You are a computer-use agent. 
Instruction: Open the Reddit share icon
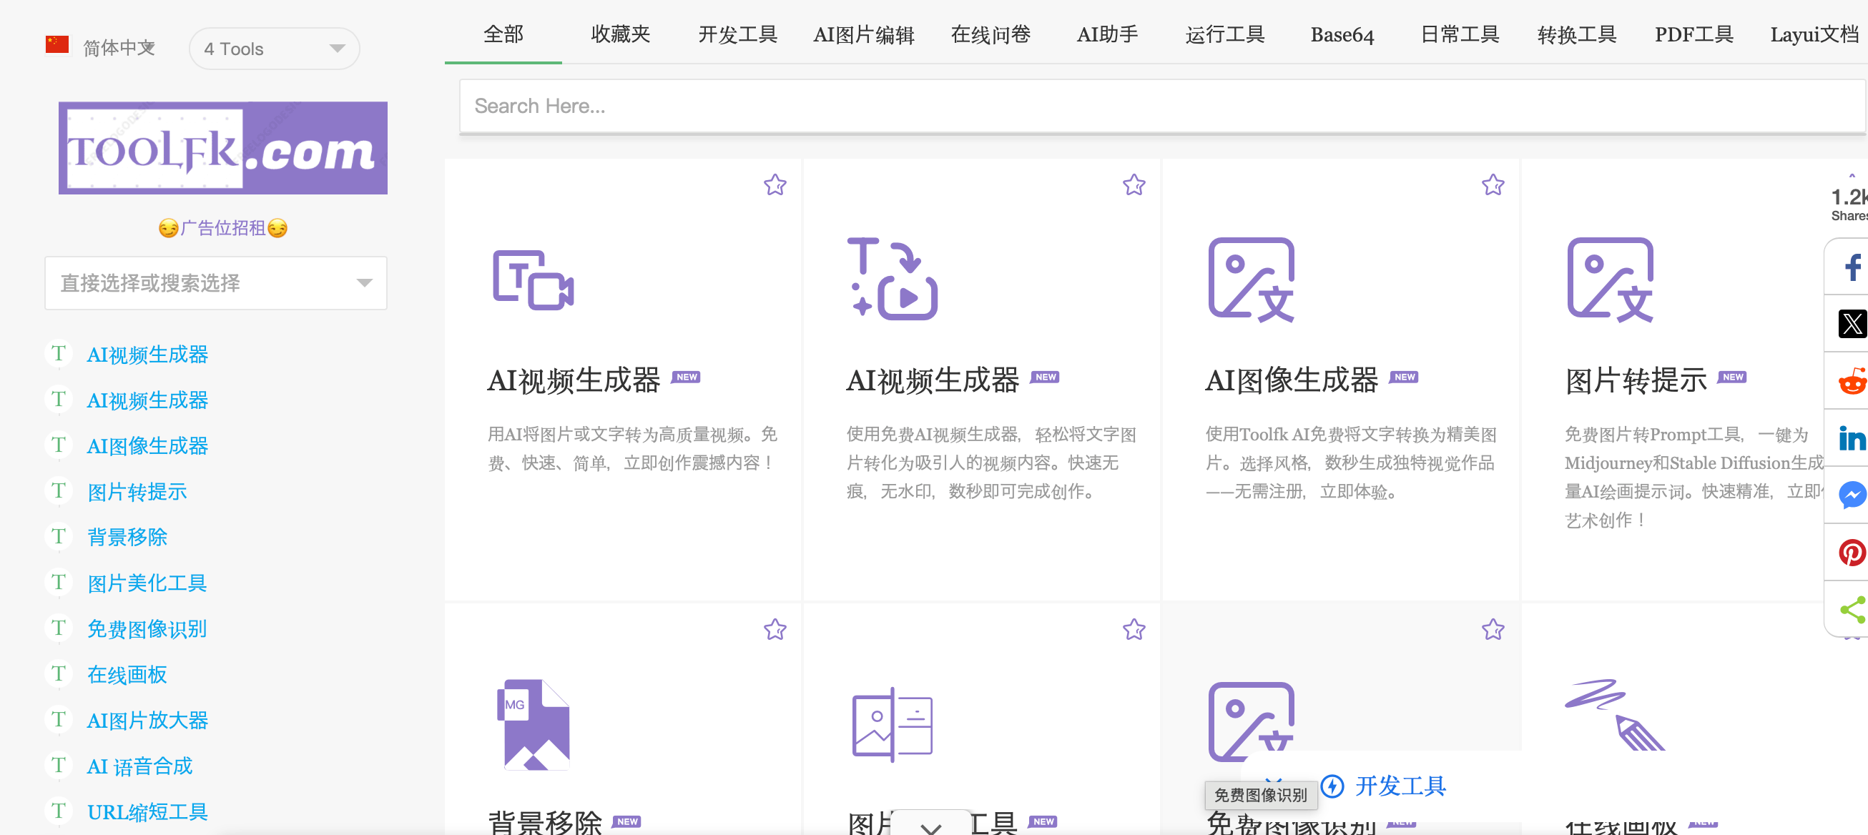(x=1852, y=380)
